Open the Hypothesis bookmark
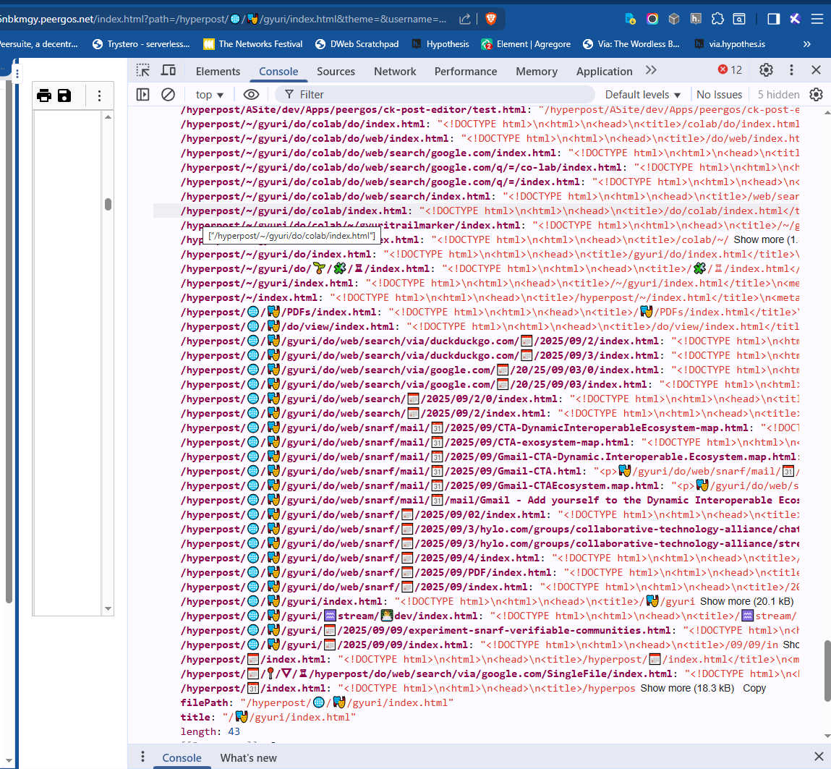The height and width of the screenshot is (769, 831). [x=440, y=44]
